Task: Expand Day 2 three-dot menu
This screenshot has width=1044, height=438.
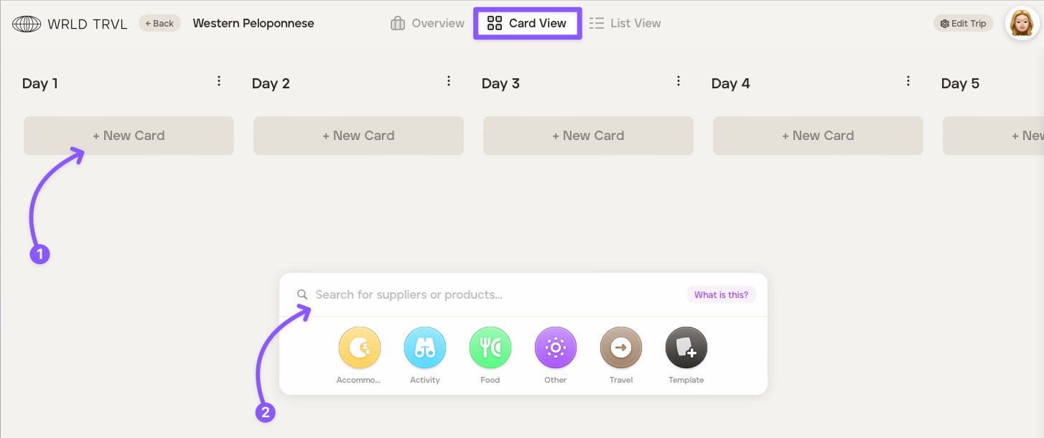Action: [x=449, y=81]
